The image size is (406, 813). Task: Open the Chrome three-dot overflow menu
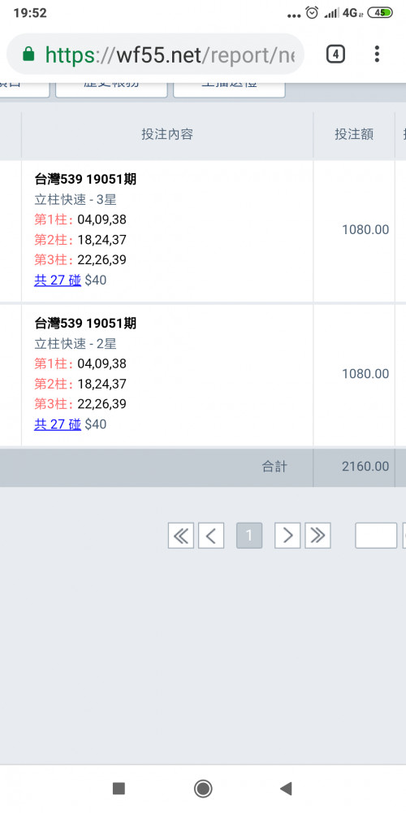click(377, 54)
